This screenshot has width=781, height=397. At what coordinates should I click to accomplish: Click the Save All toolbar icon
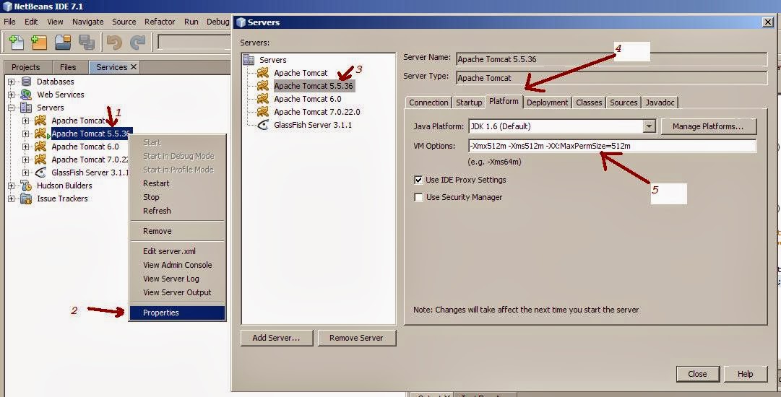tap(86, 43)
